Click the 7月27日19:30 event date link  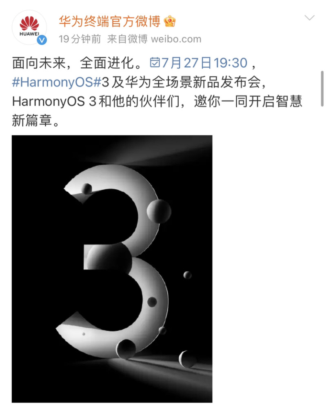(x=204, y=63)
